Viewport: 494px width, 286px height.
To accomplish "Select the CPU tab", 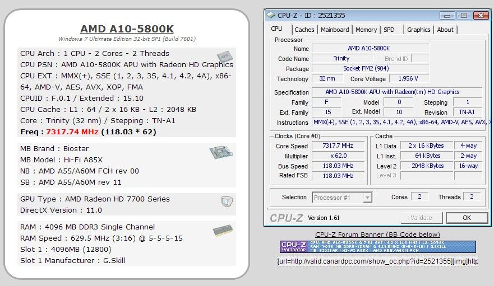I will pos(277,29).
